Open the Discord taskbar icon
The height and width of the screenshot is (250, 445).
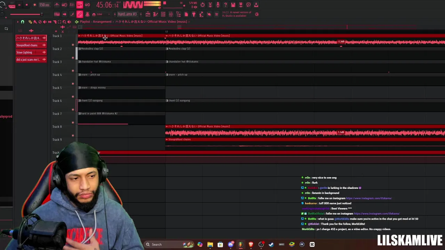click(230, 244)
